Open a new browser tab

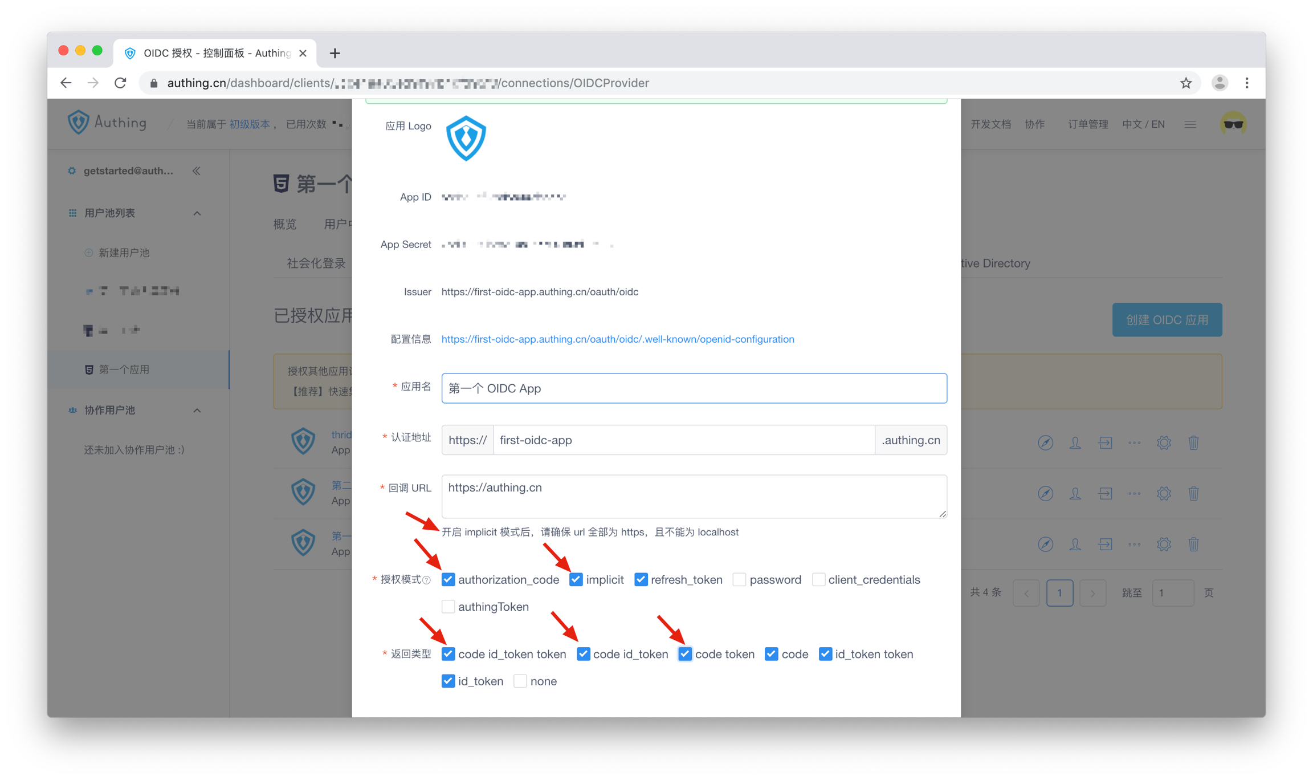335,53
